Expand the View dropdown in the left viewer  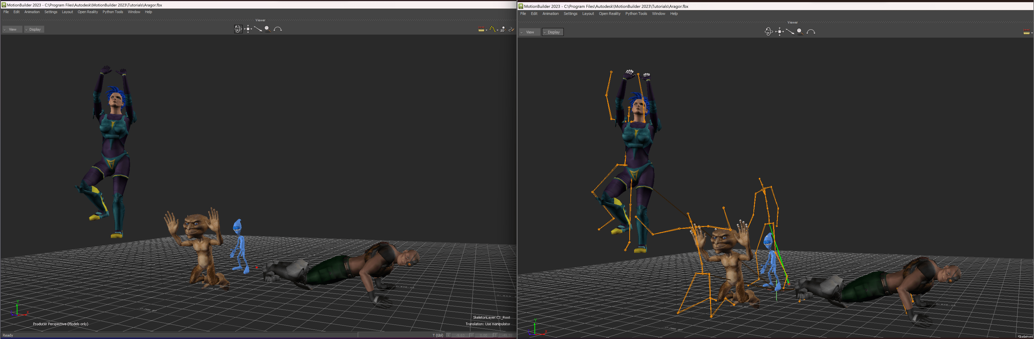(12, 29)
